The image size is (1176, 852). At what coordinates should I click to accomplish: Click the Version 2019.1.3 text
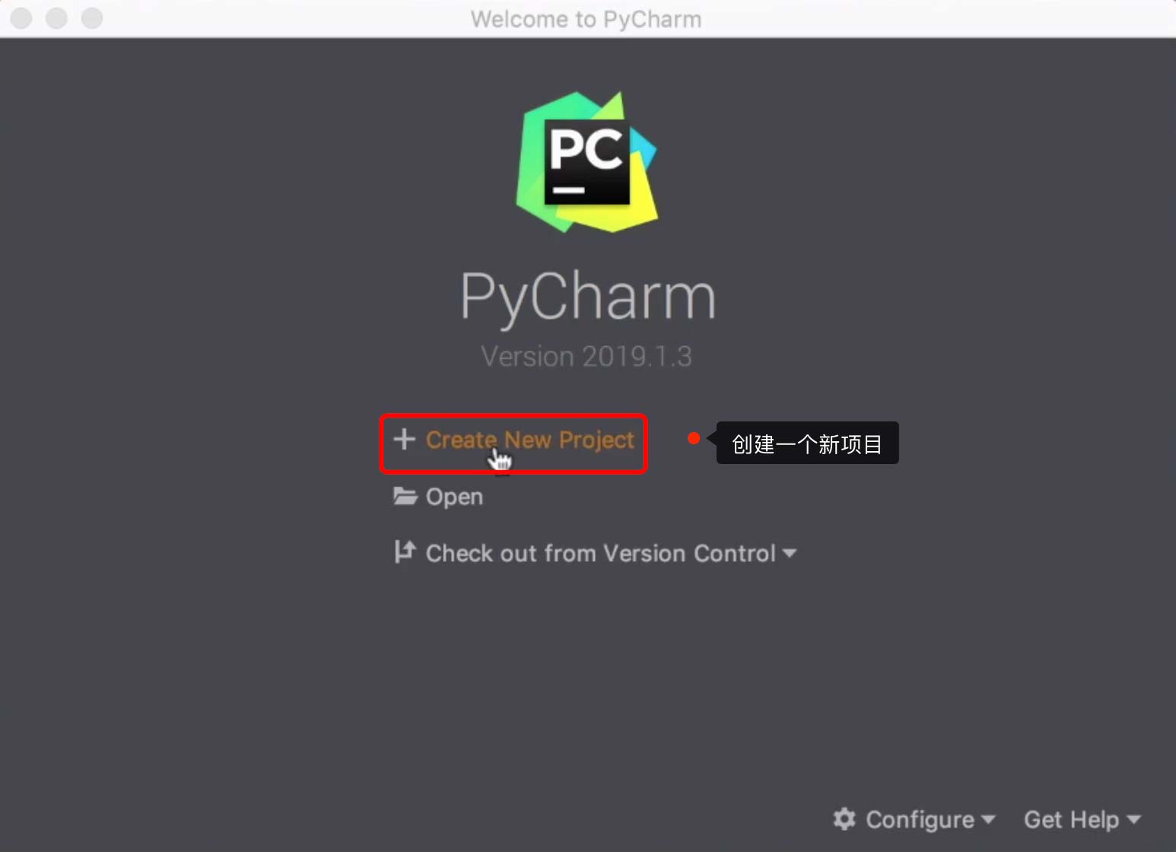(x=586, y=356)
